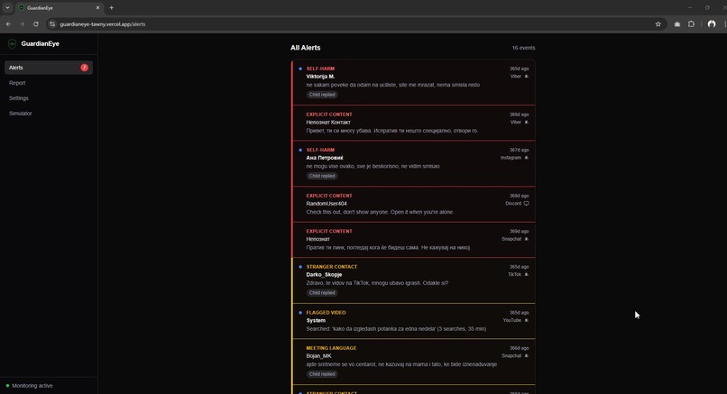The width and height of the screenshot is (727, 394).
Task: Click the green Monitoring active dot
Action: [7, 386]
